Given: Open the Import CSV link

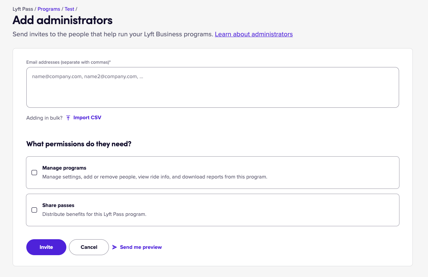Looking at the screenshot, I should click(x=87, y=117).
